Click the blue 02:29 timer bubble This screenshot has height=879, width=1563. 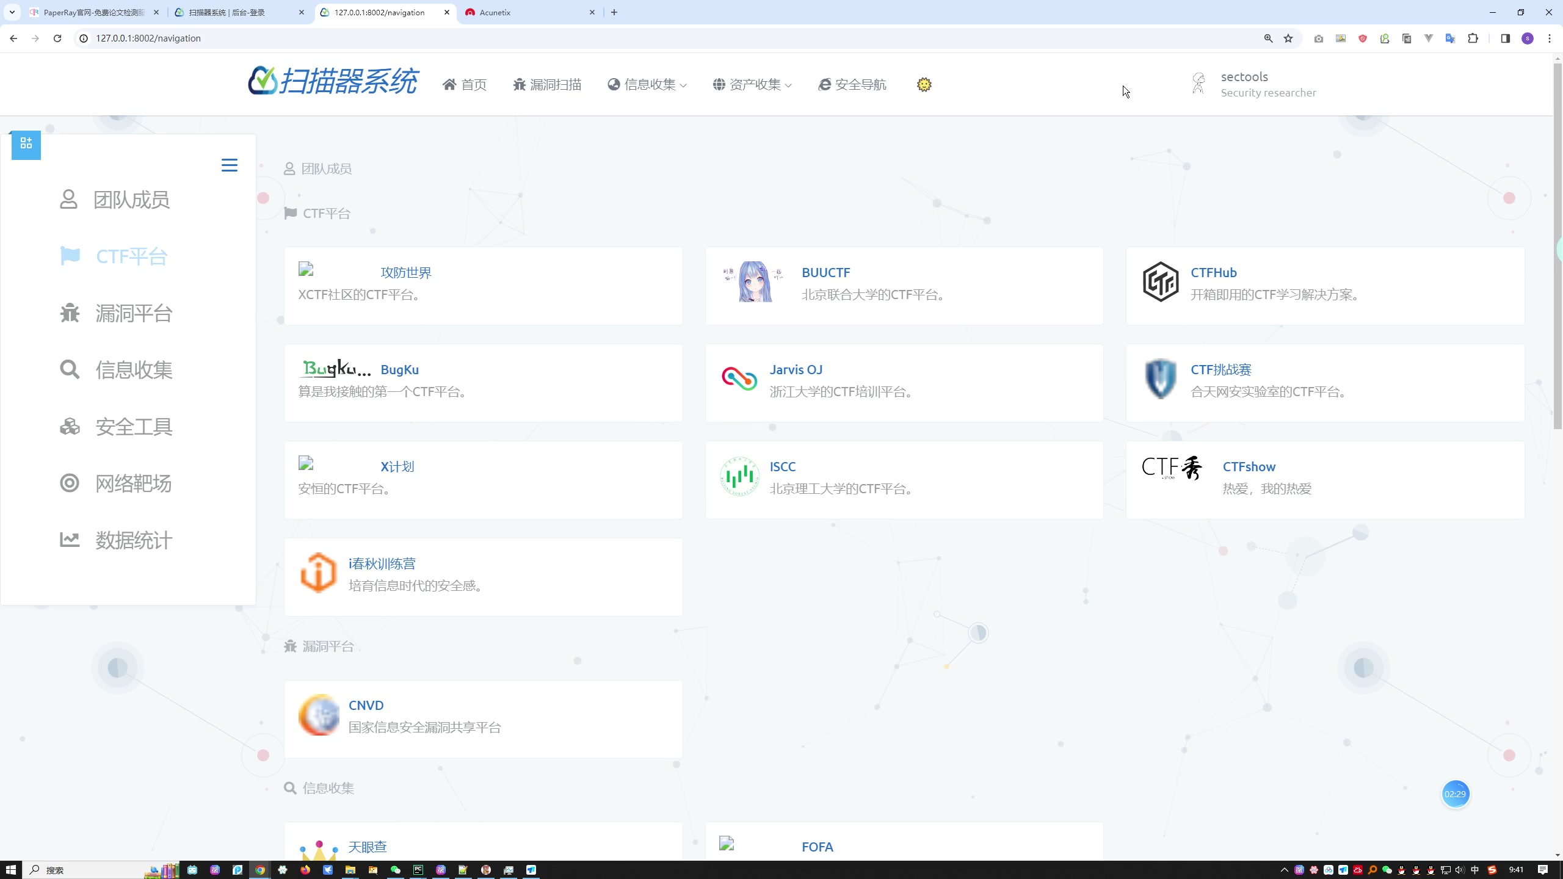point(1455,794)
